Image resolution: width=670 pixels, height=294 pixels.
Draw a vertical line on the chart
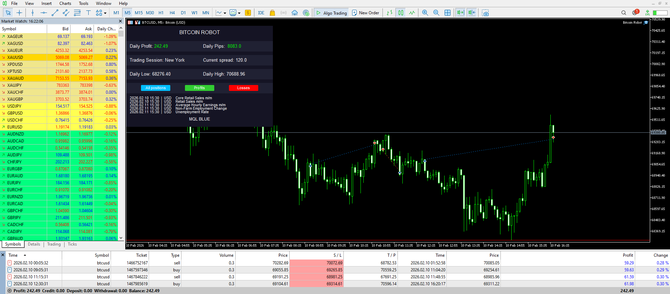(x=32, y=13)
